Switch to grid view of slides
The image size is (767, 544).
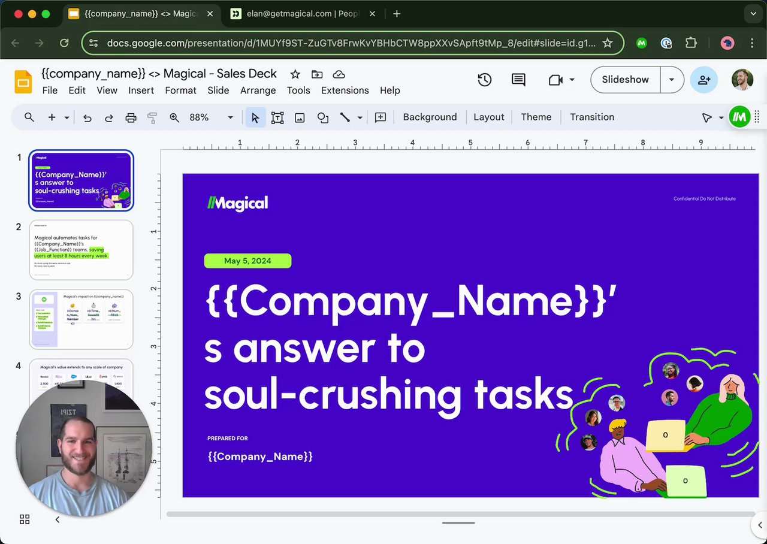coord(25,519)
